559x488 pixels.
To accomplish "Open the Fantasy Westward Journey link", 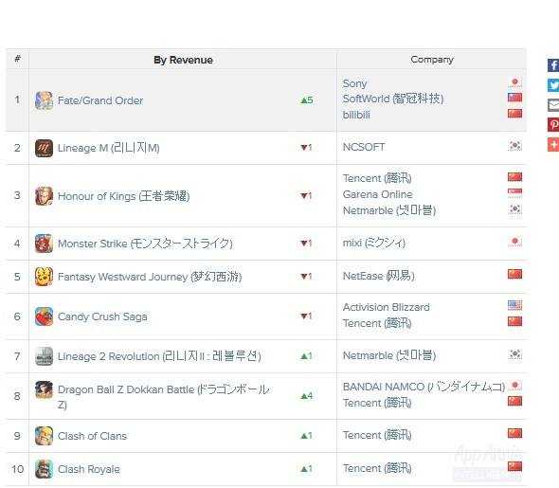I will [150, 277].
